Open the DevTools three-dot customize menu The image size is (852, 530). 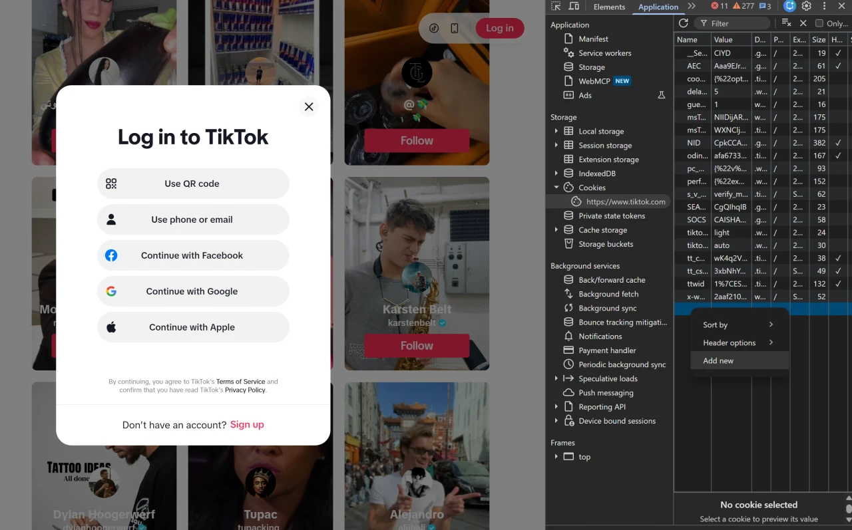[x=824, y=6]
